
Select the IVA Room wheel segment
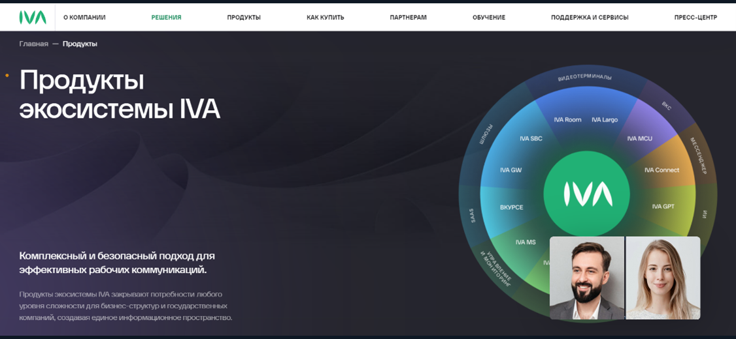coord(567,120)
